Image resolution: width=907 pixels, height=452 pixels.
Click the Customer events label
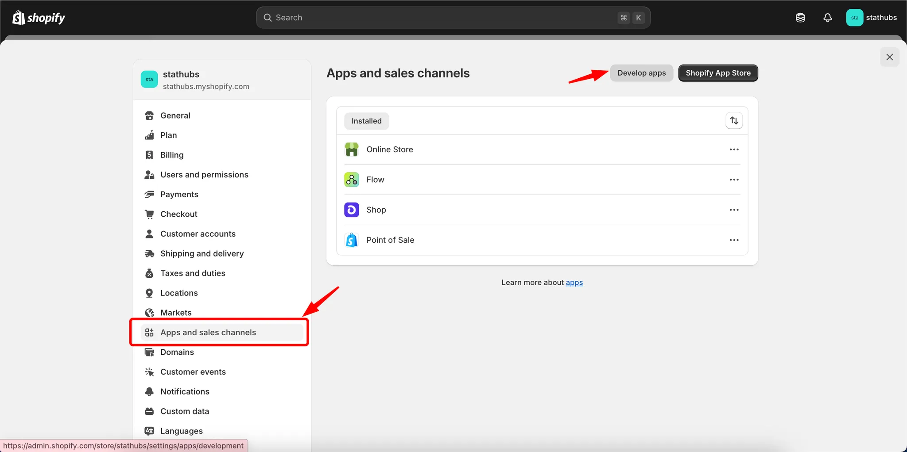tap(193, 372)
